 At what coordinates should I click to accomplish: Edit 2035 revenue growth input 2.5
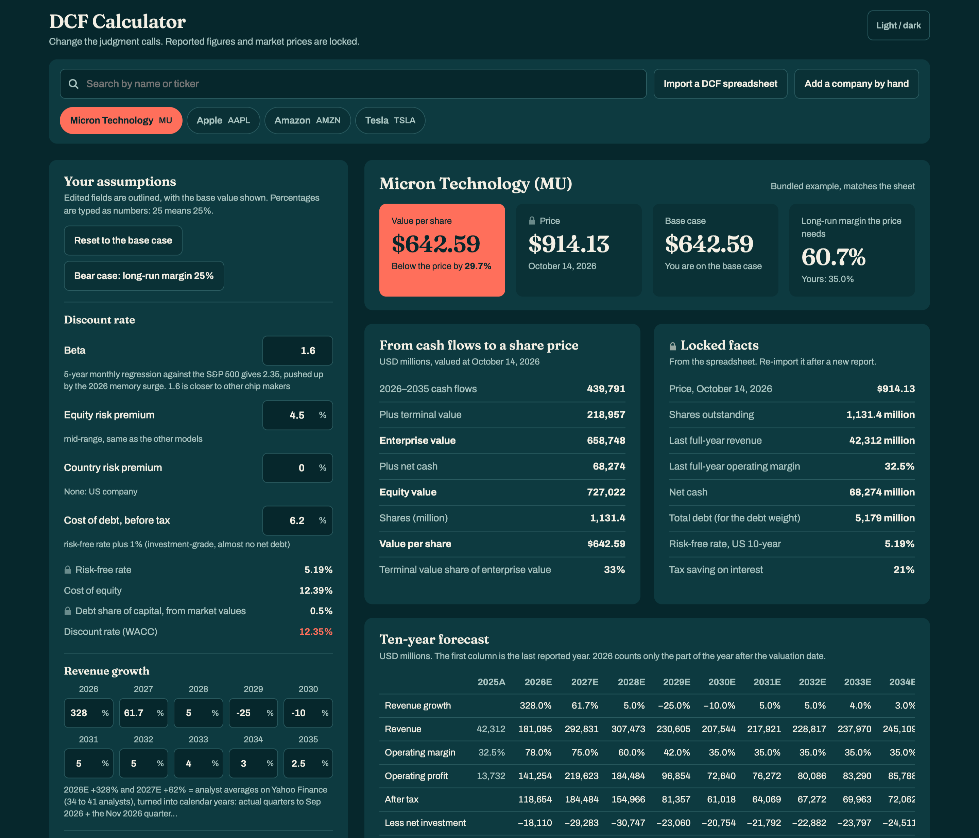(308, 763)
